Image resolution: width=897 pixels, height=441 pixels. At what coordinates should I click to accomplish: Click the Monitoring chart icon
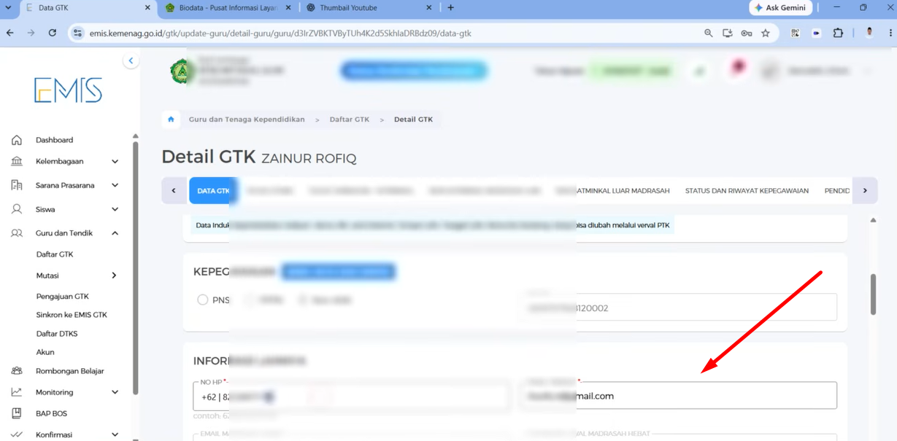tap(17, 392)
